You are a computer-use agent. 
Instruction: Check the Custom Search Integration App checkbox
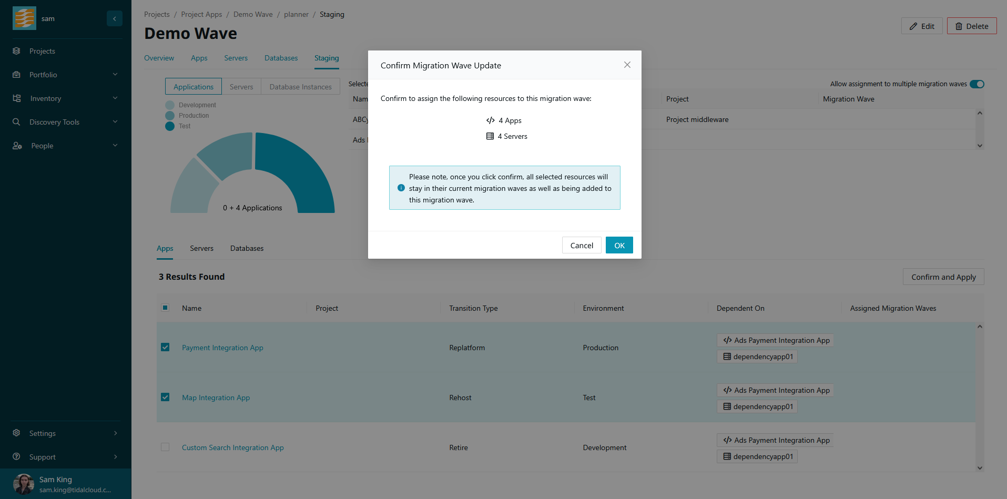[165, 447]
